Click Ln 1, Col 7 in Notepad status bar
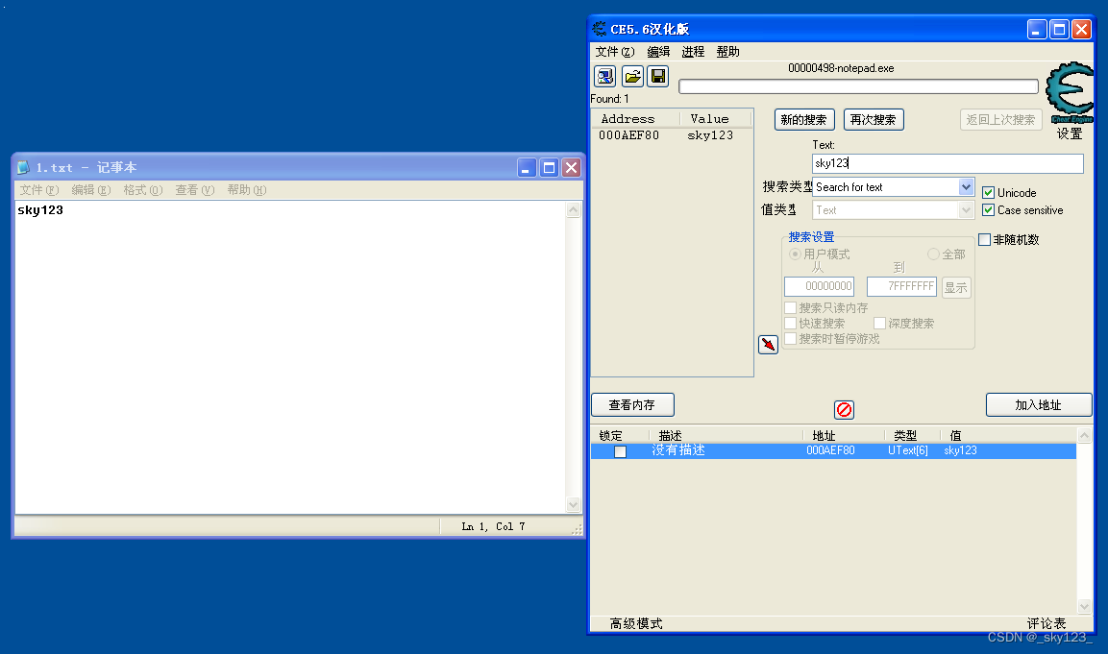1108x654 pixels. 493,527
